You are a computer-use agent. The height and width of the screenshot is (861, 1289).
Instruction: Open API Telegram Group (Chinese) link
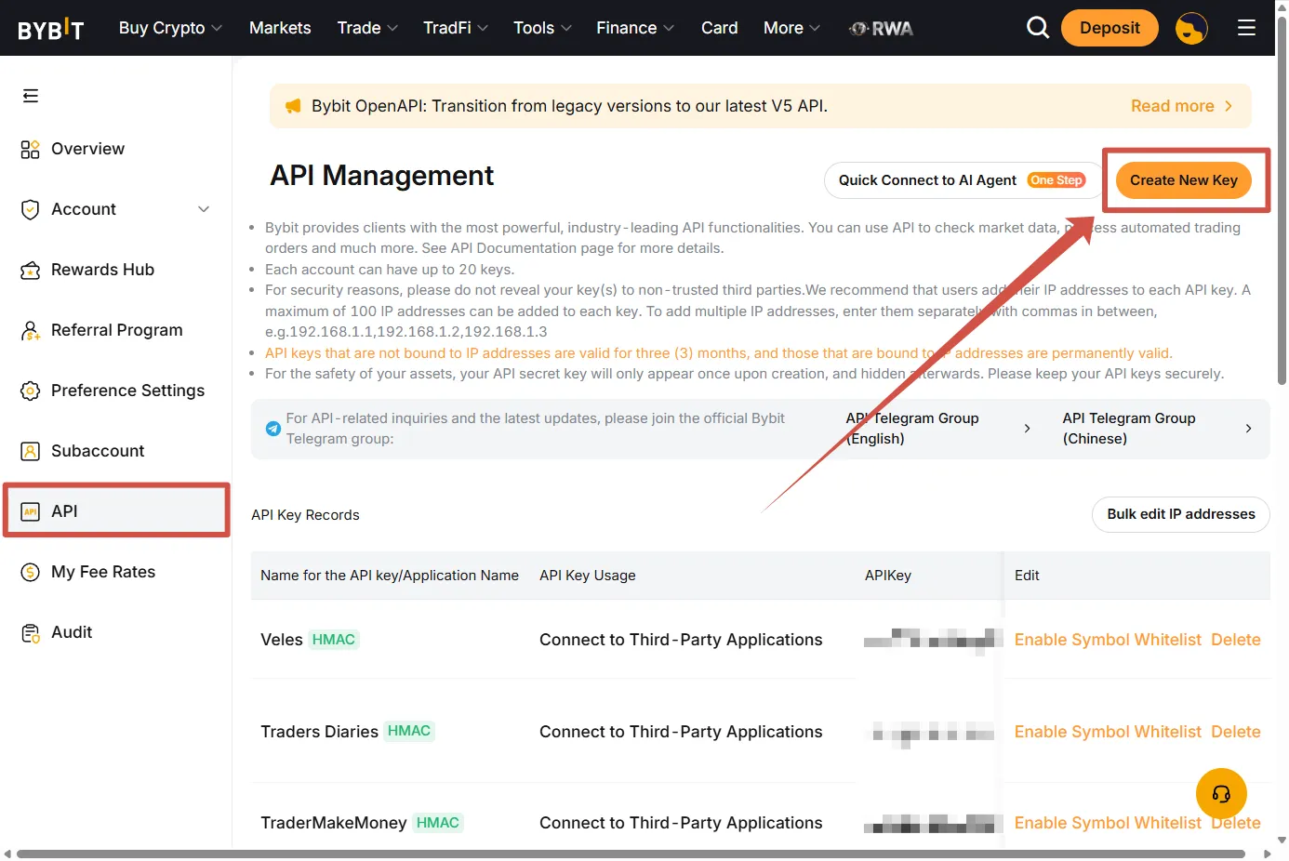coord(1157,429)
